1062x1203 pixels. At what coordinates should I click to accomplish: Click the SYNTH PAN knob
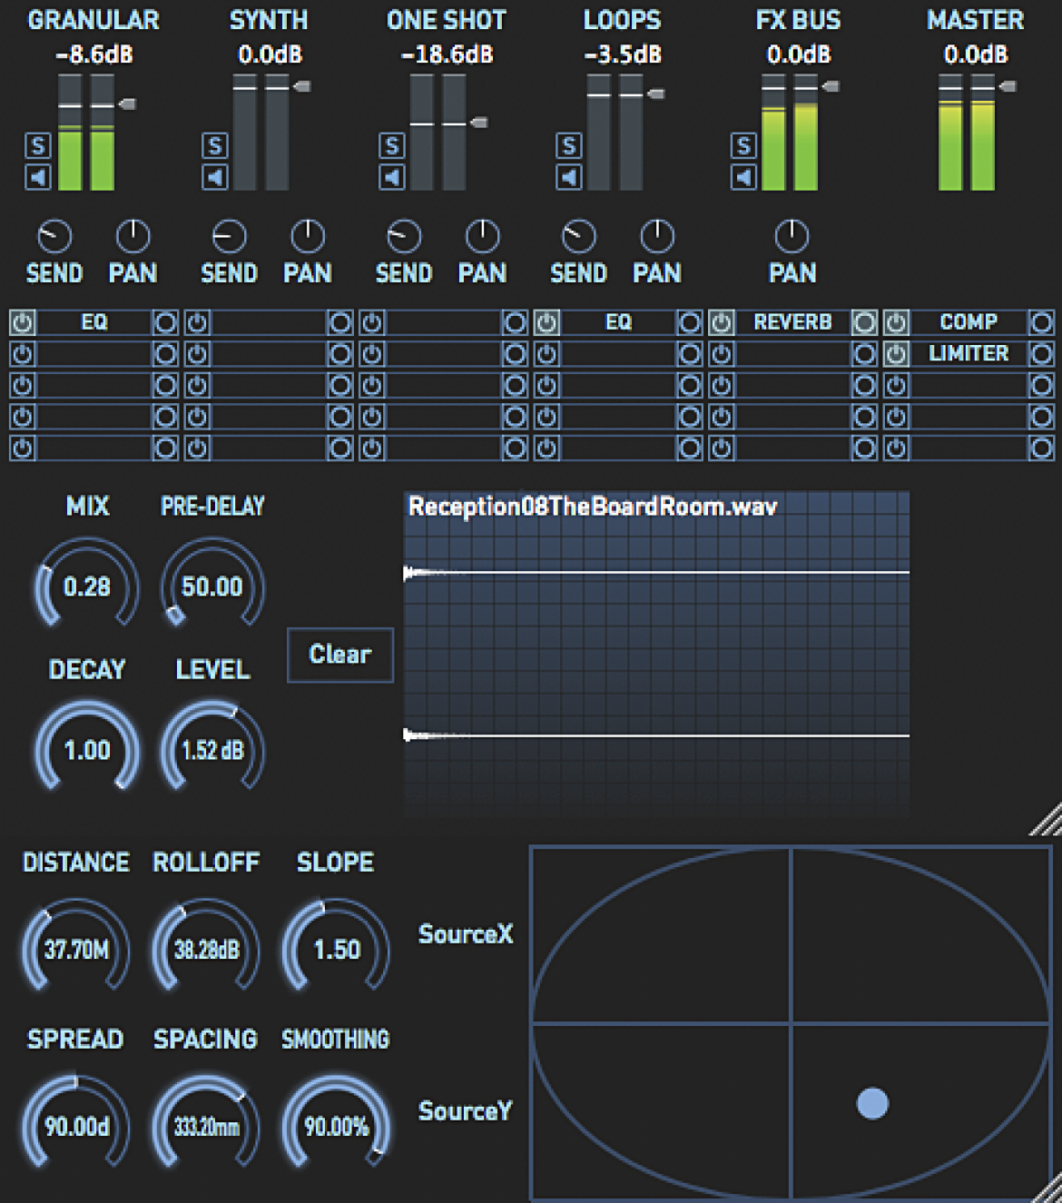308,237
